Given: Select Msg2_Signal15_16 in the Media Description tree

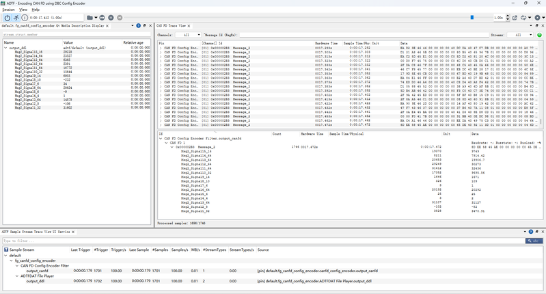Looking at the screenshot, I should click(x=29, y=52).
